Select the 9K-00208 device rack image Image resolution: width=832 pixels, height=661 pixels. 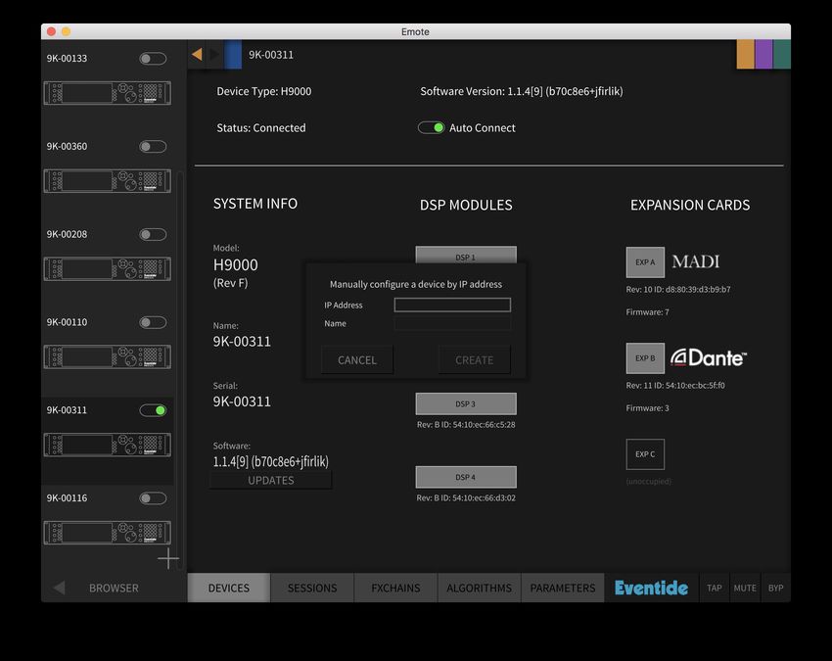108,268
